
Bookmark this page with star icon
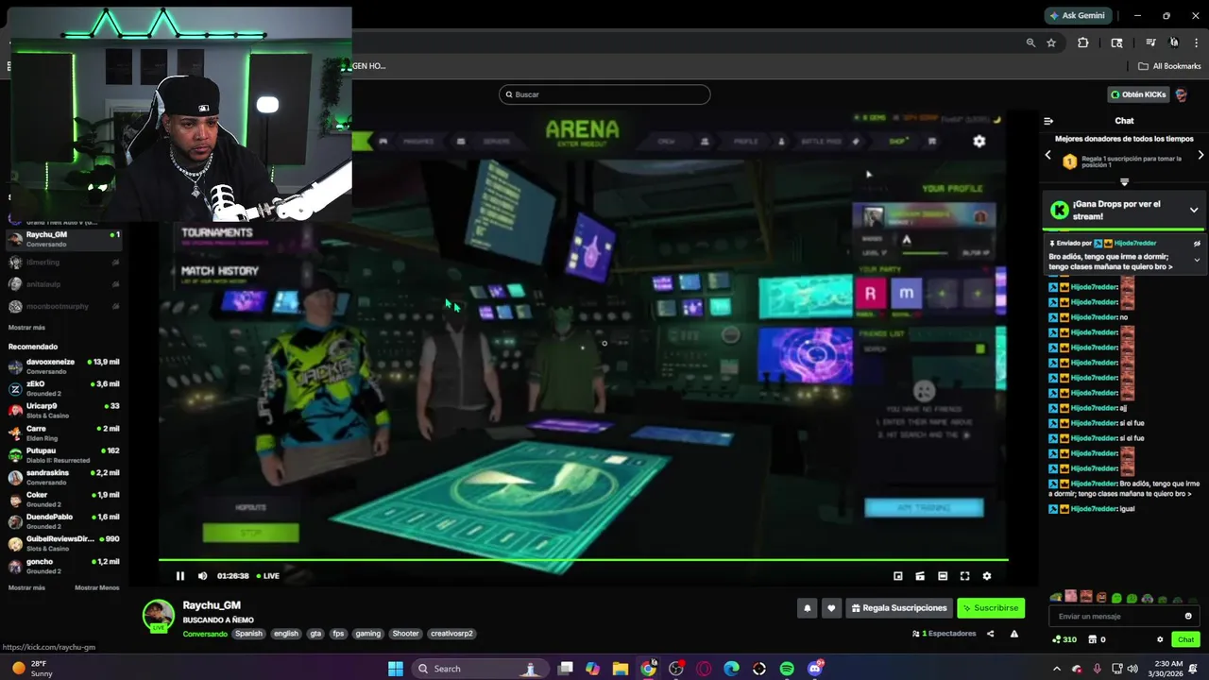tap(1051, 42)
